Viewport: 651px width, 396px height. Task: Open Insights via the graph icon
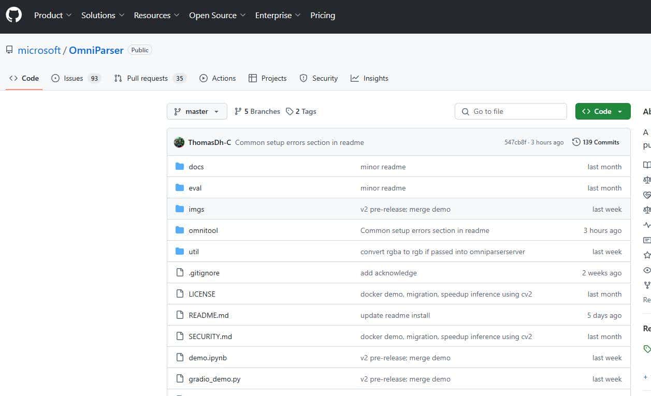point(355,78)
